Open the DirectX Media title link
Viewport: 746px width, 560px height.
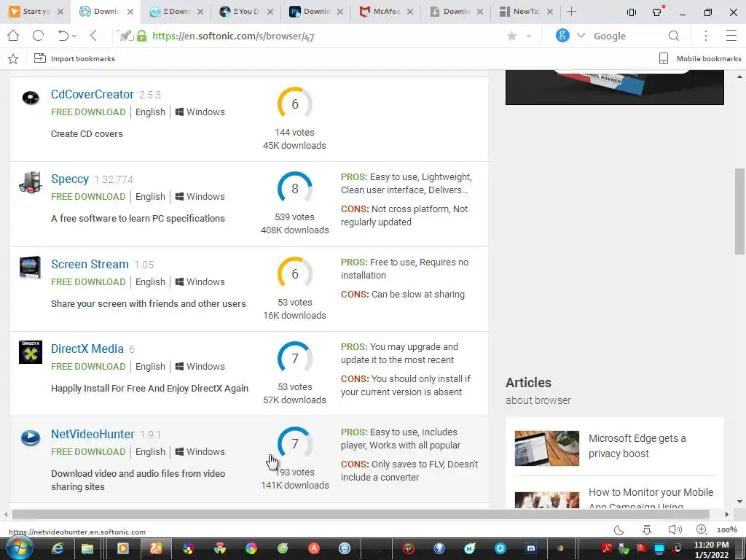pyautogui.click(x=87, y=349)
